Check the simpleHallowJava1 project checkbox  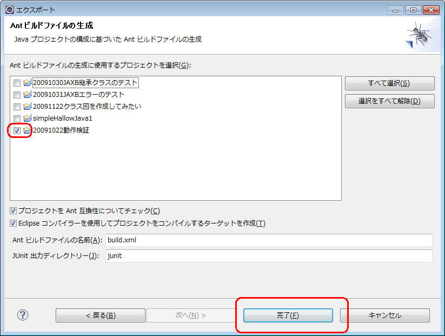tap(17, 118)
